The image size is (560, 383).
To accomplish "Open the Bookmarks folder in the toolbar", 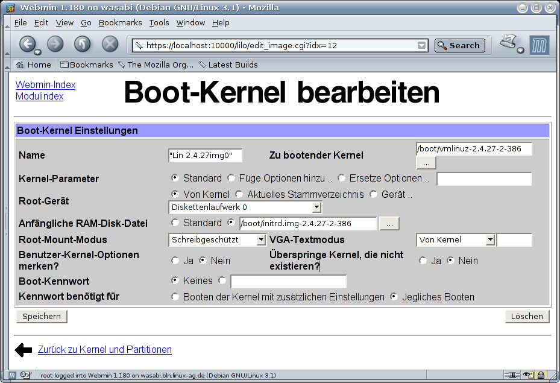I will click(86, 65).
